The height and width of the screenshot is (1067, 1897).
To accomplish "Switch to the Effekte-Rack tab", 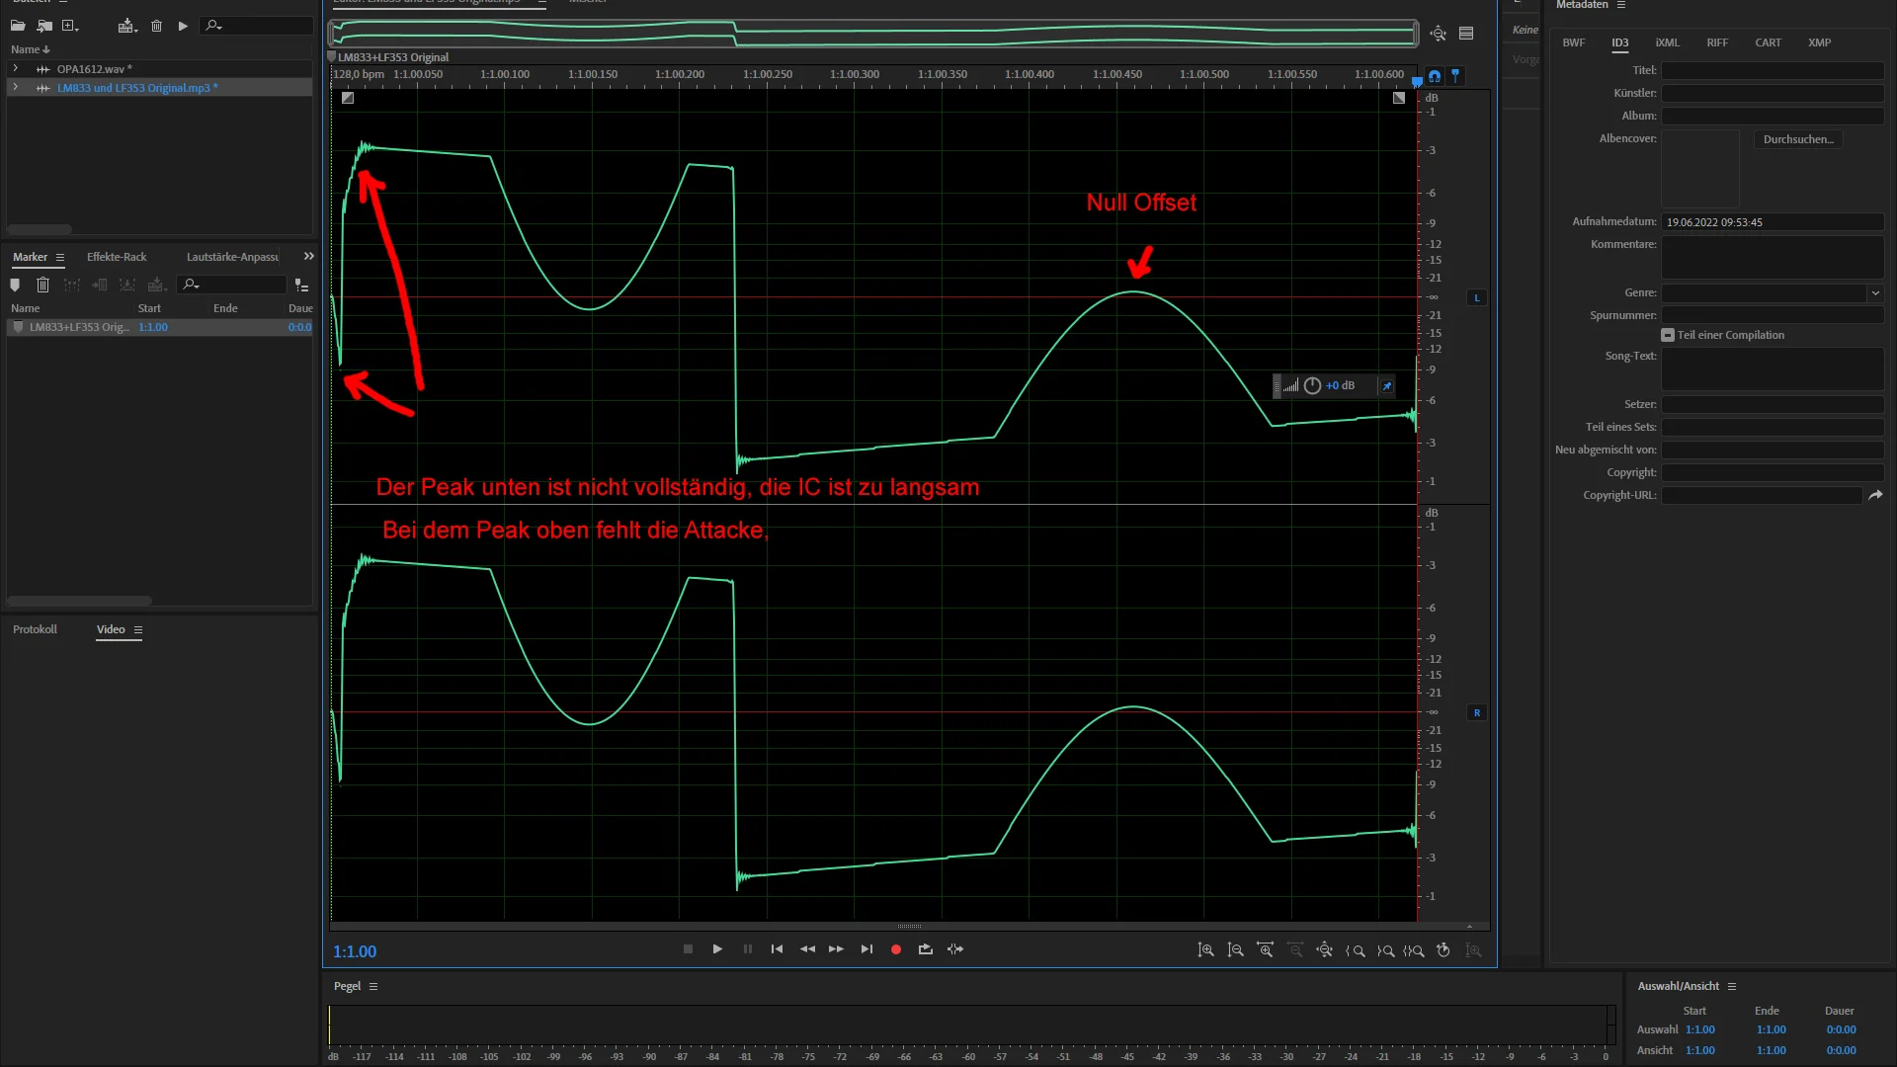I will pyautogui.click(x=117, y=257).
